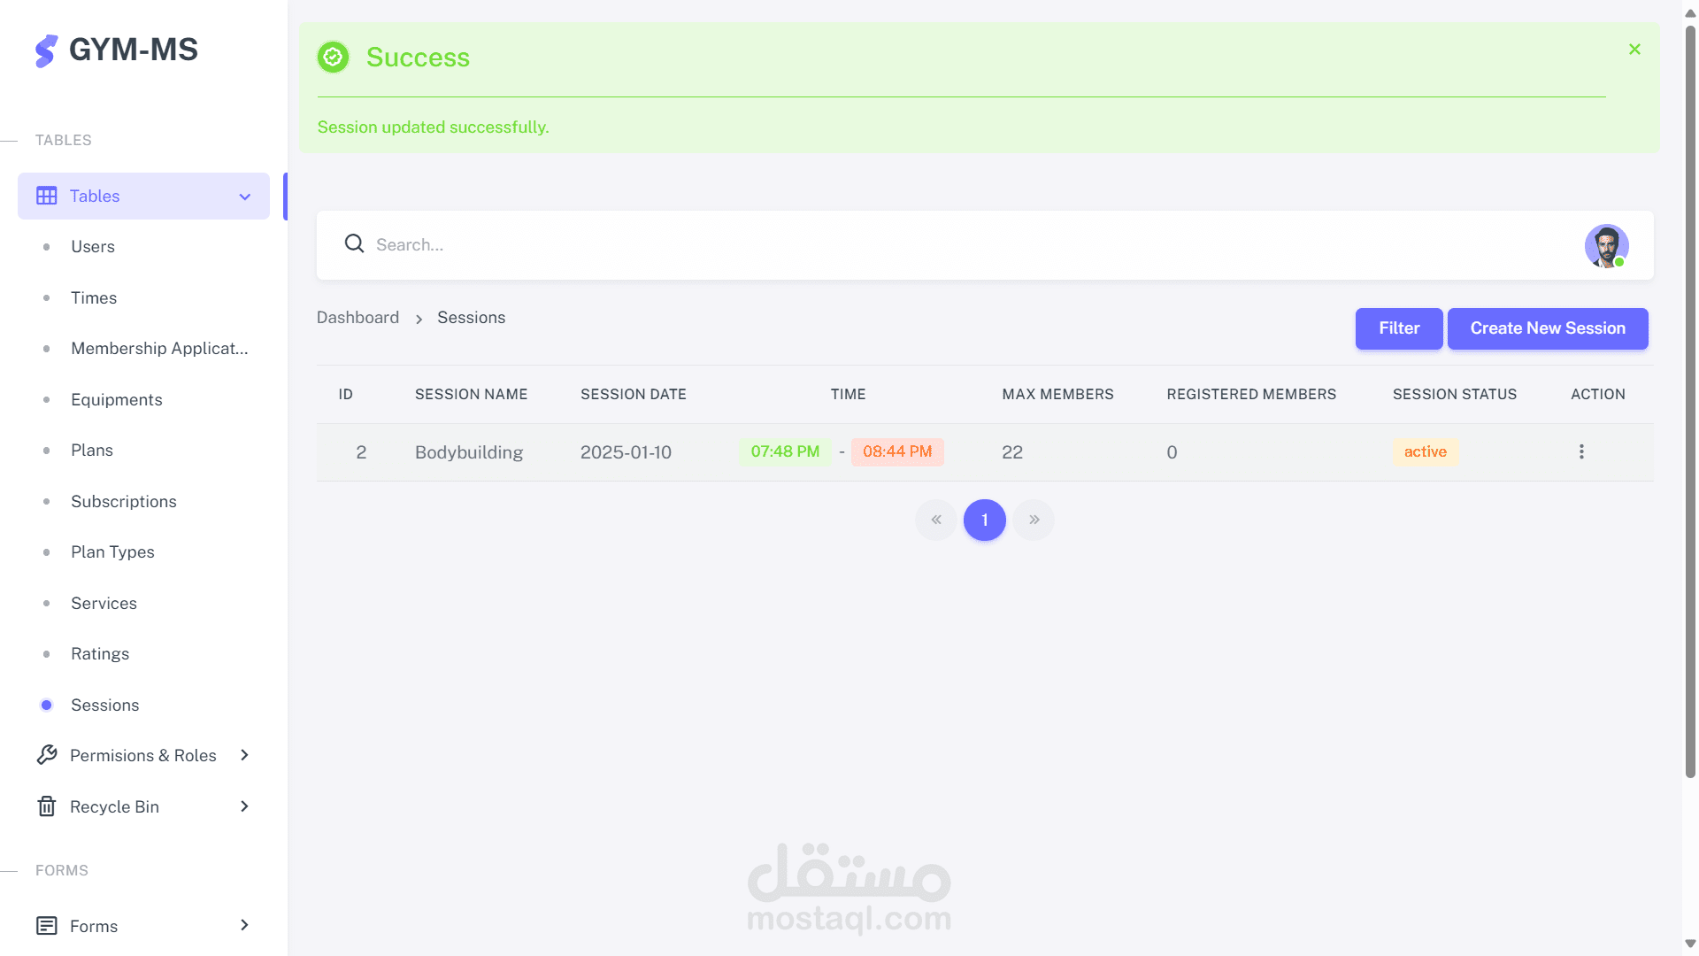
Task: Go to next page pagination arrow
Action: click(1034, 520)
